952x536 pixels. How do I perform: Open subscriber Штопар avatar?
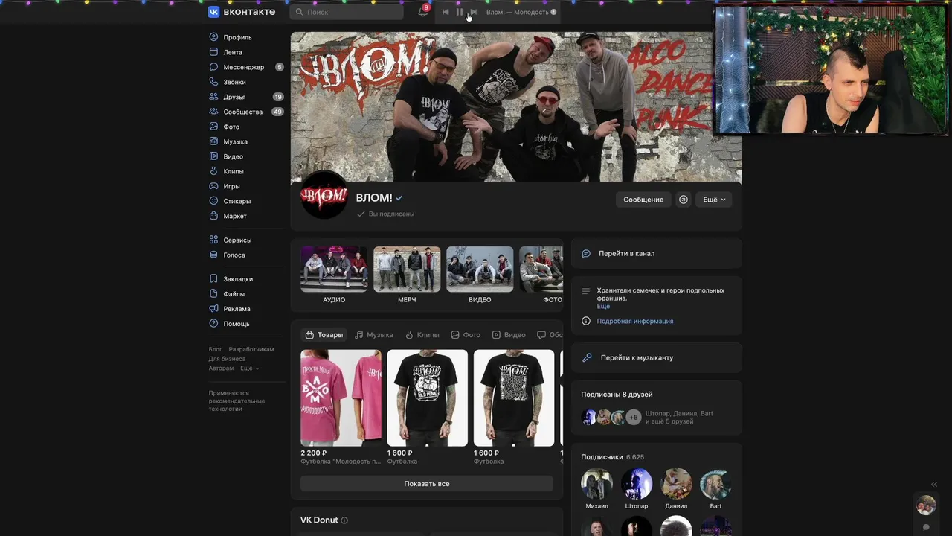point(637,484)
